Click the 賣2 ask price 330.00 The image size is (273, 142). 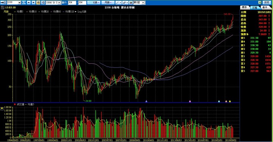[x=254, y=49]
